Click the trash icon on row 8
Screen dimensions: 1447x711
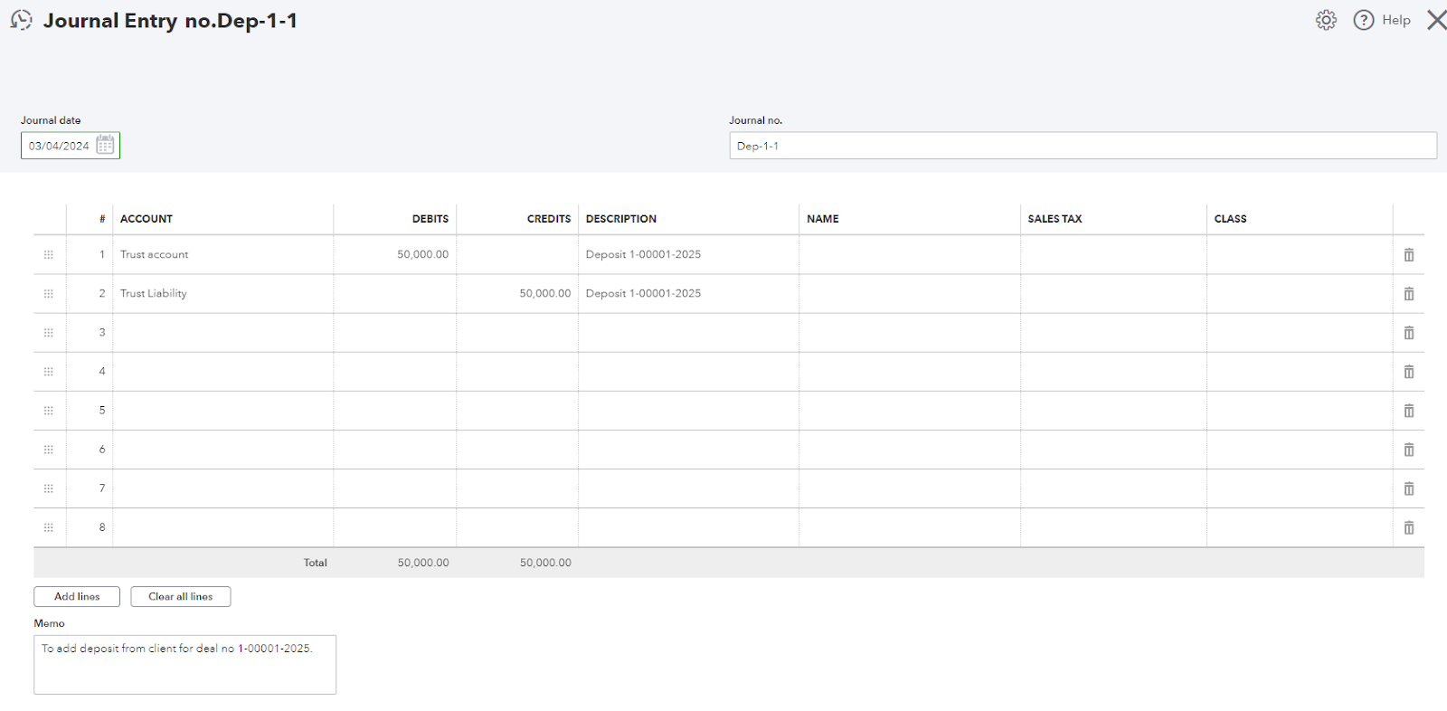click(x=1408, y=527)
